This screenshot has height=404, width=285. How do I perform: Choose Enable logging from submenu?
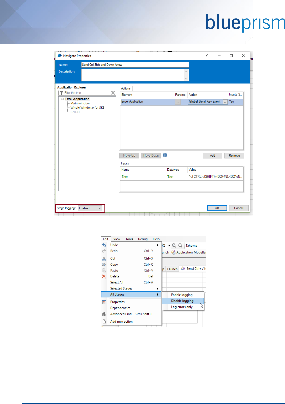[182, 295]
